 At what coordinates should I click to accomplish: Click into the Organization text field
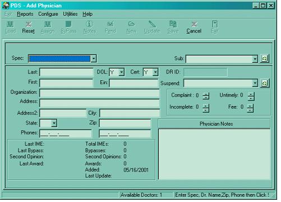click(x=99, y=93)
